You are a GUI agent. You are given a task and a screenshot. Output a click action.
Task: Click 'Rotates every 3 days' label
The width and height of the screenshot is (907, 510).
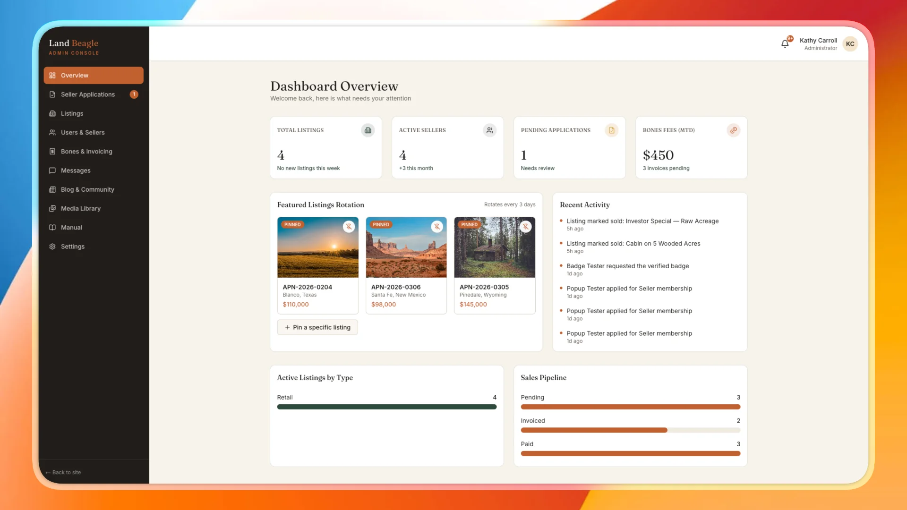point(510,204)
